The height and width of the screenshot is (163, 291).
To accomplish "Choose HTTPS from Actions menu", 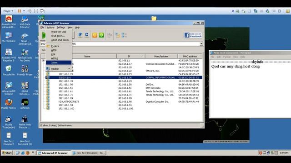I will click(59, 58).
